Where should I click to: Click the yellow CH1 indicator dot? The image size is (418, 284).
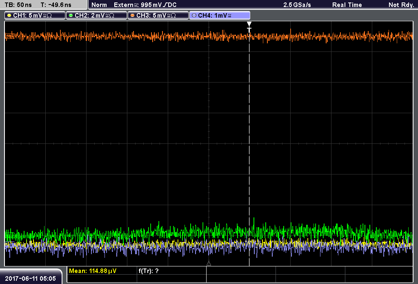pyautogui.click(x=9, y=16)
